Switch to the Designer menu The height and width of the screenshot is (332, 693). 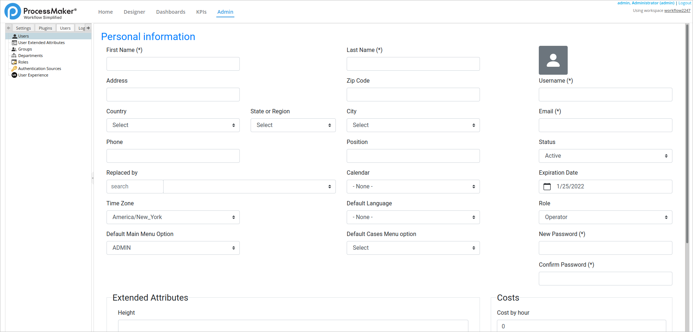click(x=134, y=12)
